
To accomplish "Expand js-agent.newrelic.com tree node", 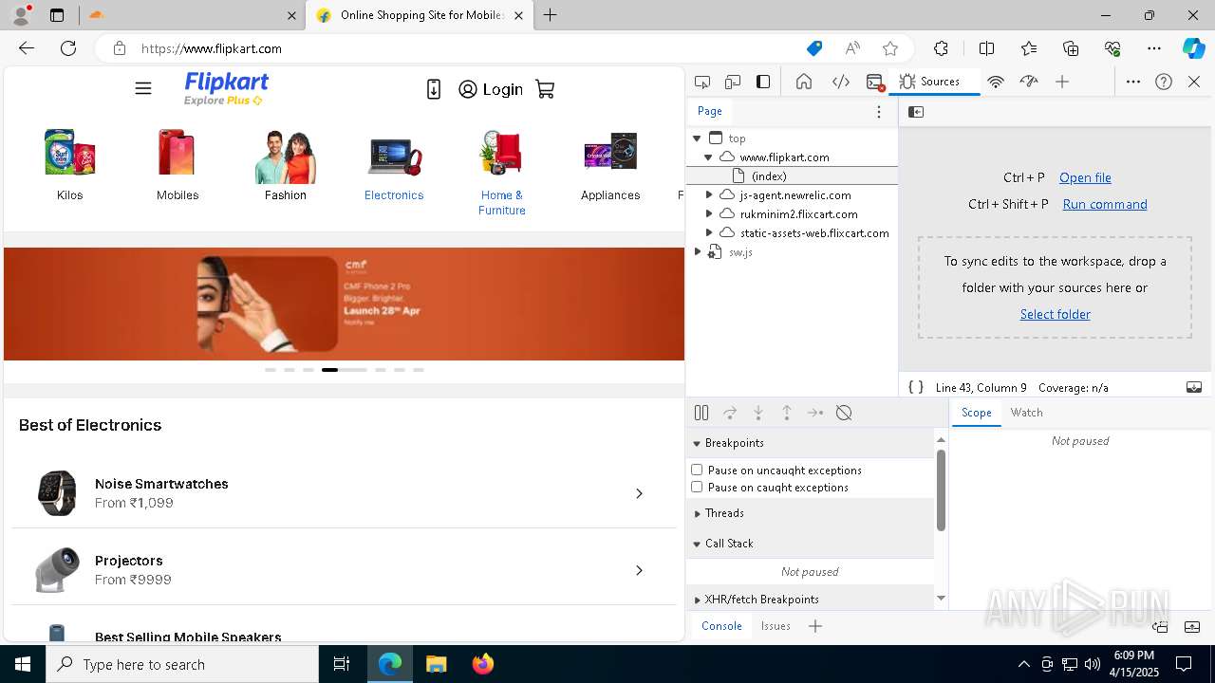I will [708, 194].
